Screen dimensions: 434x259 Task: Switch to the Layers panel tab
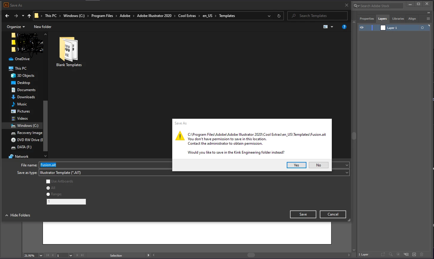[382, 19]
